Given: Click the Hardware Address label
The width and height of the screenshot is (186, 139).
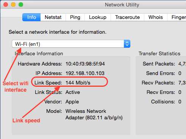Looking at the screenshot, I should click(x=40, y=64).
